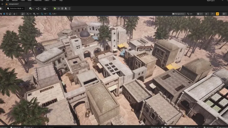Activate the Scale gizmo tool

pyautogui.click(x=10, y=14)
